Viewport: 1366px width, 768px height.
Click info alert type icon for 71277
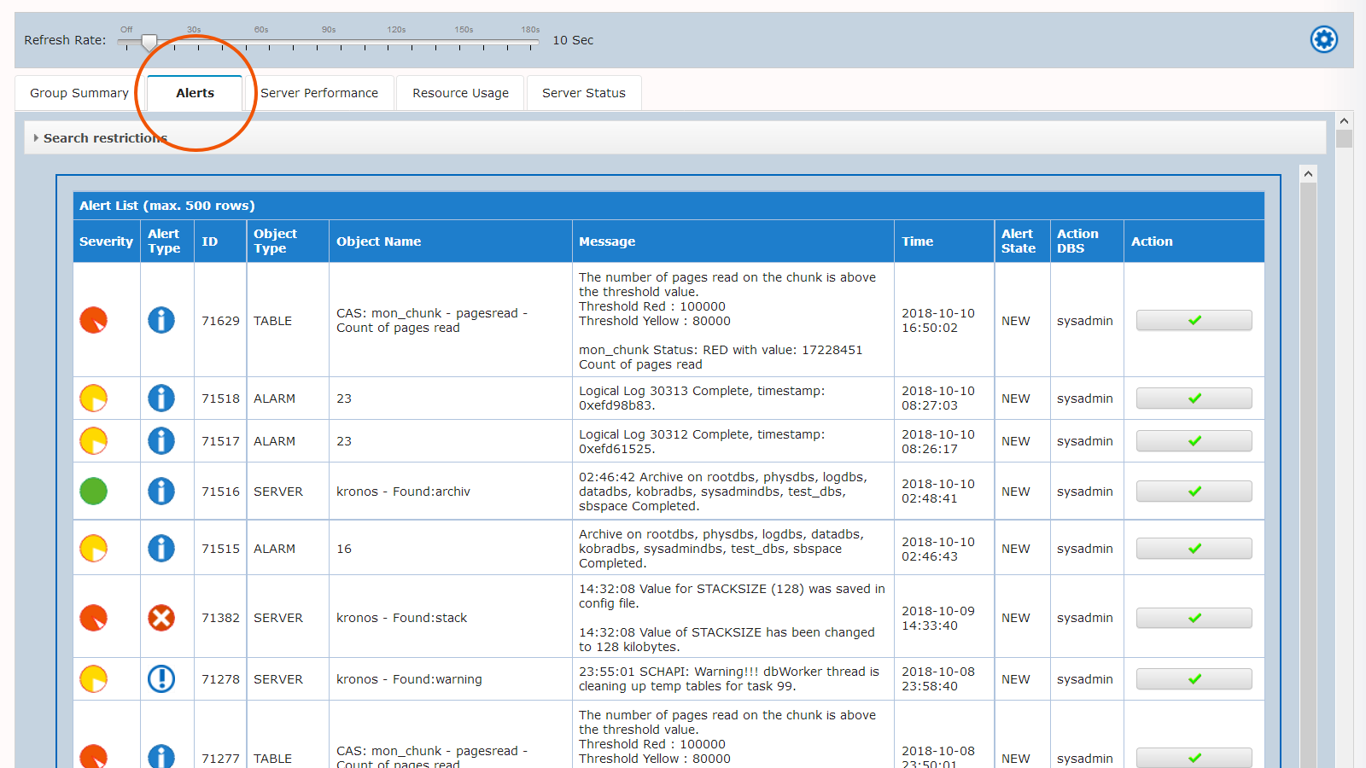(x=161, y=756)
